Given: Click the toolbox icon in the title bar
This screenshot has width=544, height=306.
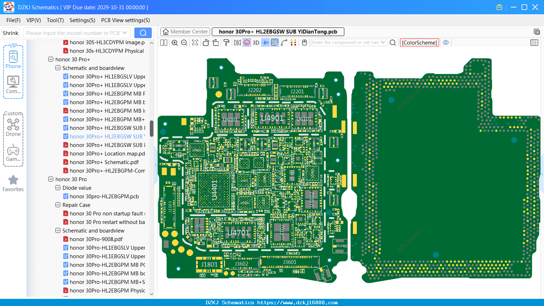Looking at the screenshot, I should pyautogui.click(x=499, y=7).
